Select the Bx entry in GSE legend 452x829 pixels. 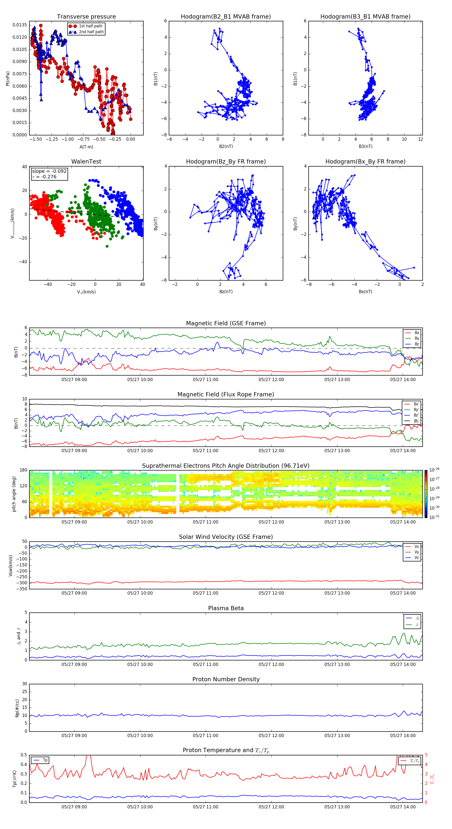point(412,333)
